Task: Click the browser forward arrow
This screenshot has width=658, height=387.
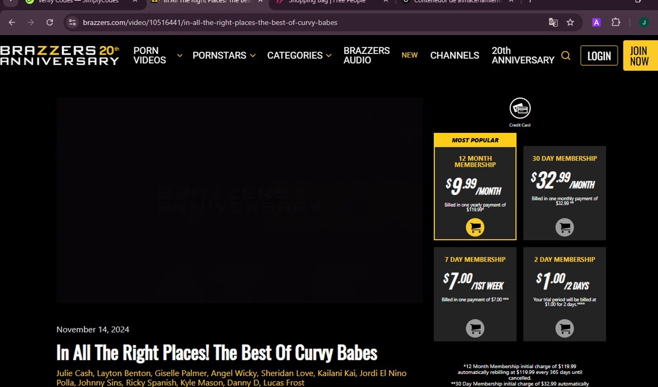Action: (31, 22)
